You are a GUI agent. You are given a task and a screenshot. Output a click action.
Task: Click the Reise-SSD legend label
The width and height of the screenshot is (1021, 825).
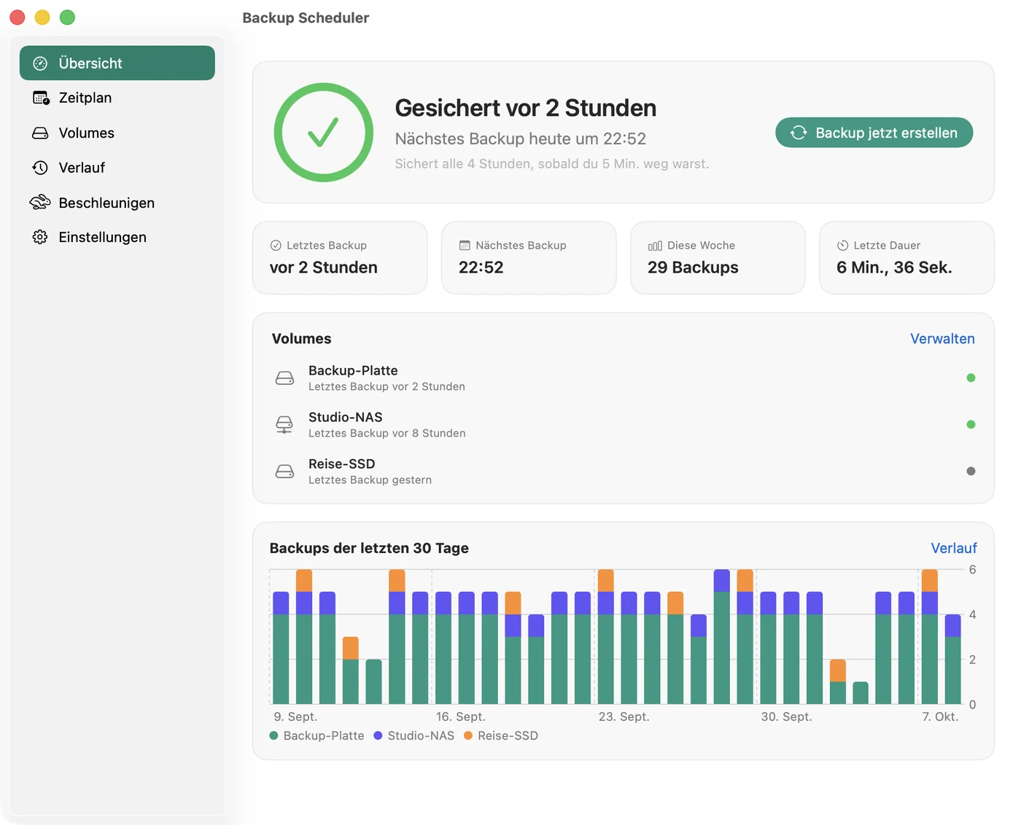tap(508, 735)
